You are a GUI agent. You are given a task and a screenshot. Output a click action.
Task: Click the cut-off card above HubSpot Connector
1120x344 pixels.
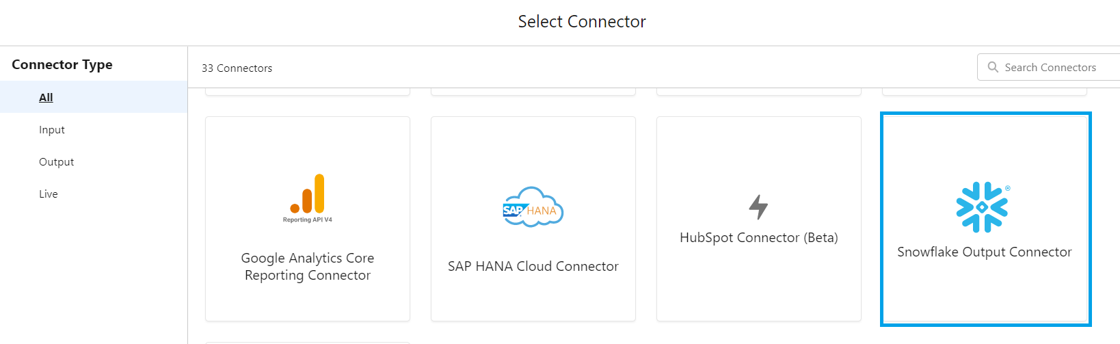pyautogui.click(x=758, y=92)
